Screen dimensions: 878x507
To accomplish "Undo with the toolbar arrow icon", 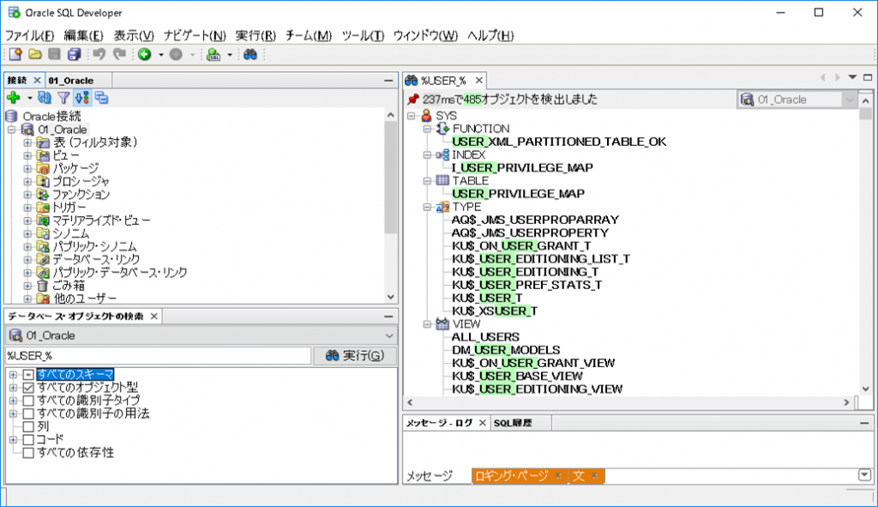I will pyautogui.click(x=99, y=54).
